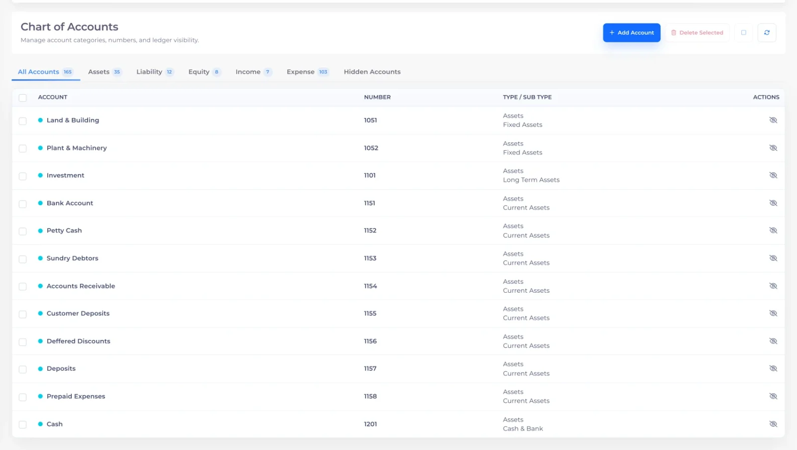Click account number 1051
Viewport: 797px width, 450px height.
[370, 120]
